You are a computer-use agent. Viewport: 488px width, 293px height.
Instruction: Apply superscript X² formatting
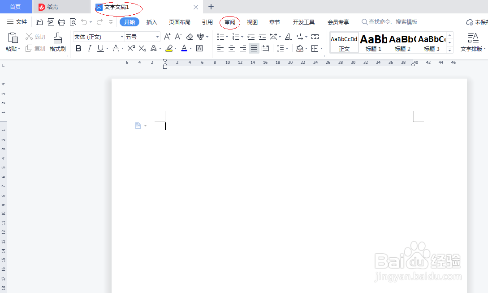(x=131, y=48)
